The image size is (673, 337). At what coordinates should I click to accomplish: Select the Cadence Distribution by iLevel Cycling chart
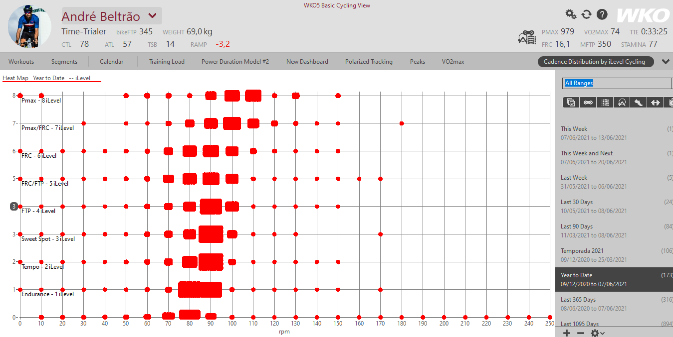[x=594, y=62]
